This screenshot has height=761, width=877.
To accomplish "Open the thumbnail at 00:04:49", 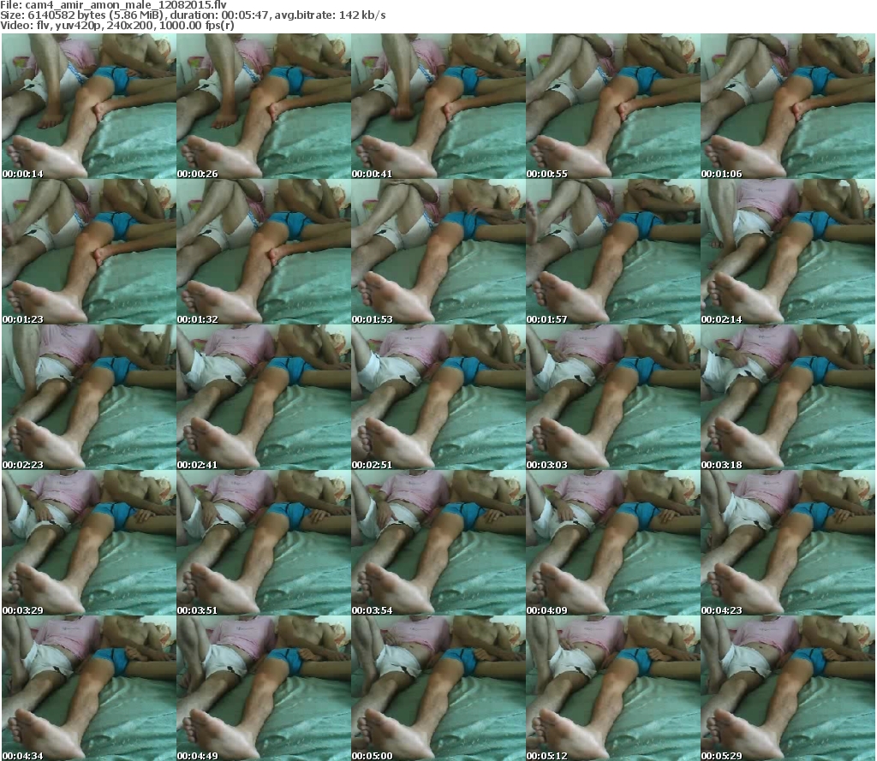I will pyautogui.click(x=264, y=688).
